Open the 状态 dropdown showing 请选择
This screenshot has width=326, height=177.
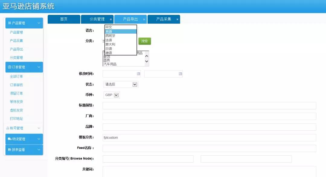pyautogui.click(x=135, y=84)
